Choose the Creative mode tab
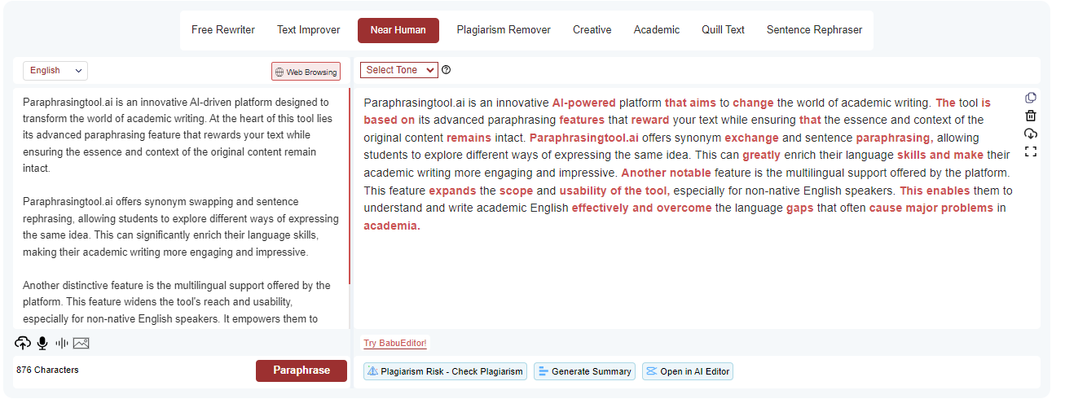1065x399 pixels. 592,30
